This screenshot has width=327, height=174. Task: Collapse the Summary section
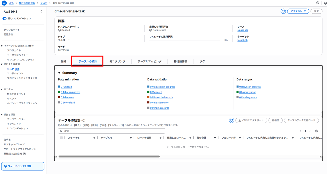coord(59,73)
